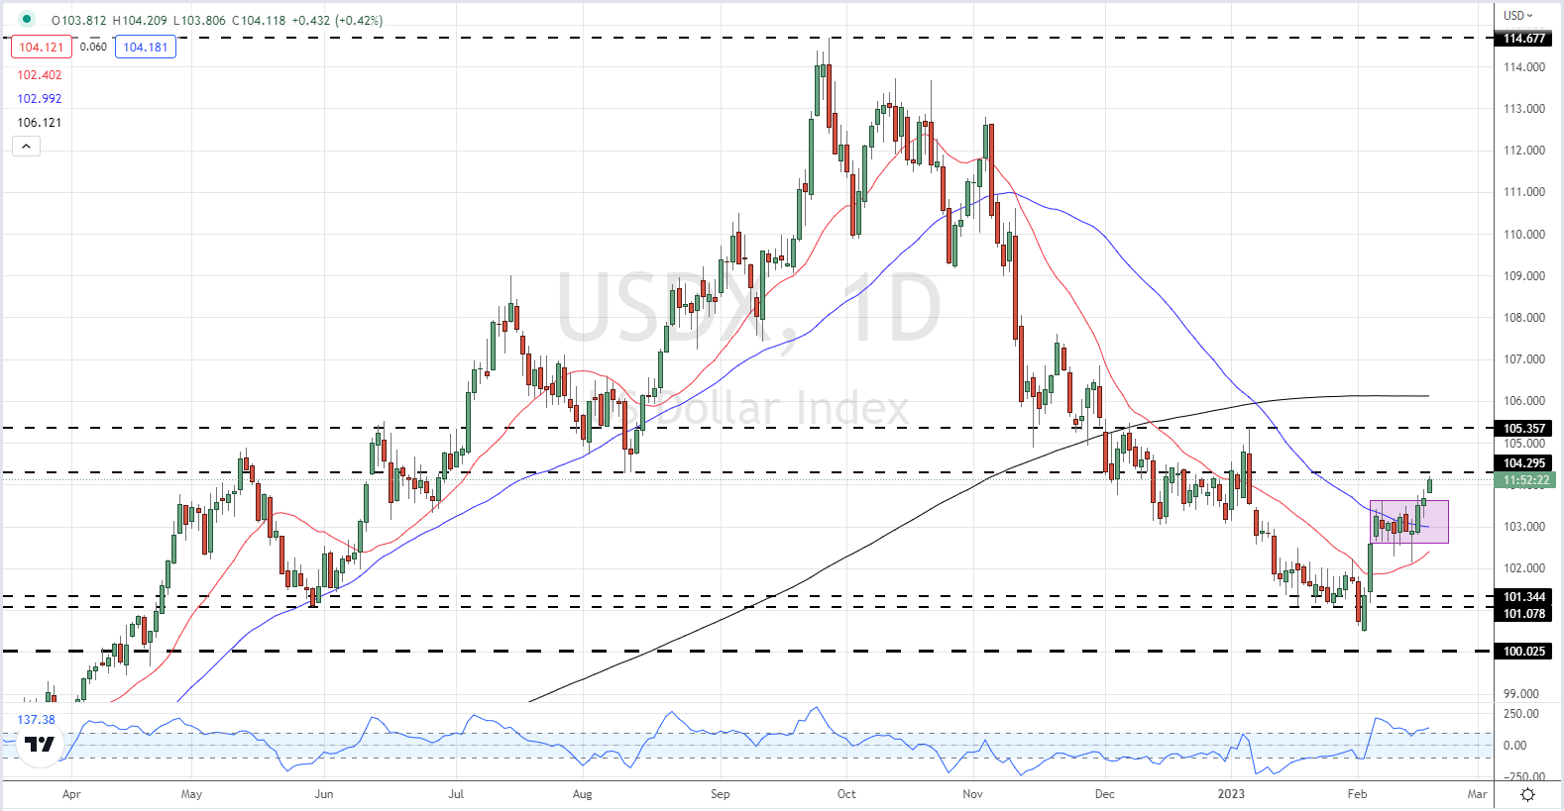Viewport: 1564px width, 811px height.
Task: Click the Nov label on time axis
Action: [972, 794]
